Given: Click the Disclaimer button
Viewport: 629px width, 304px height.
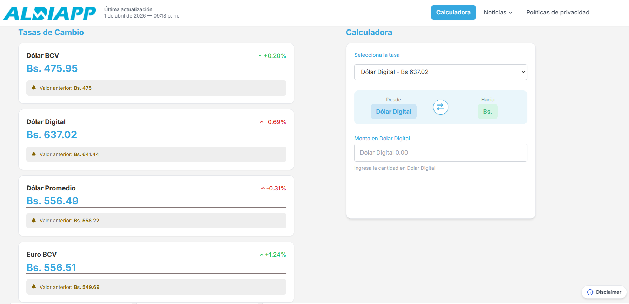Looking at the screenshot, I should (x=604, y=292).
